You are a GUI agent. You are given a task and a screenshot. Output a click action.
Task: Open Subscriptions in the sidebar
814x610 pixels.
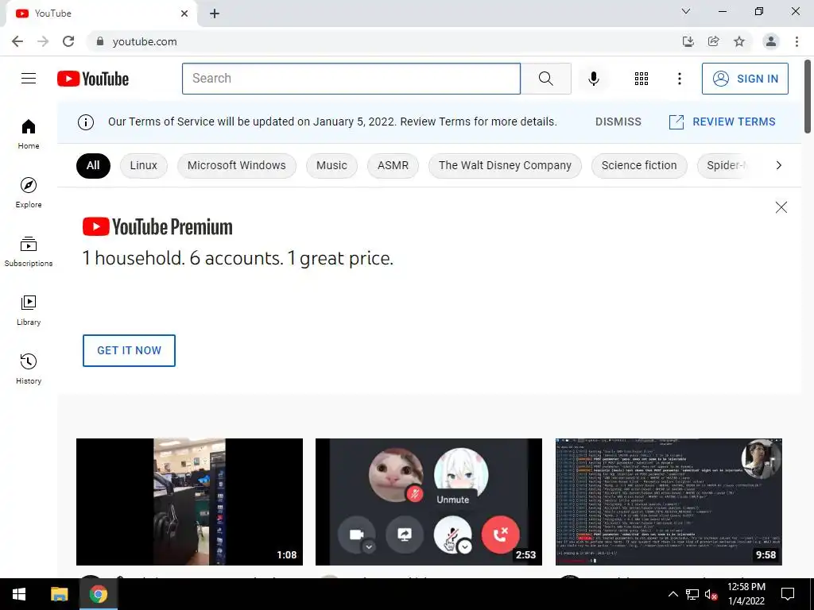pos(29,252)
